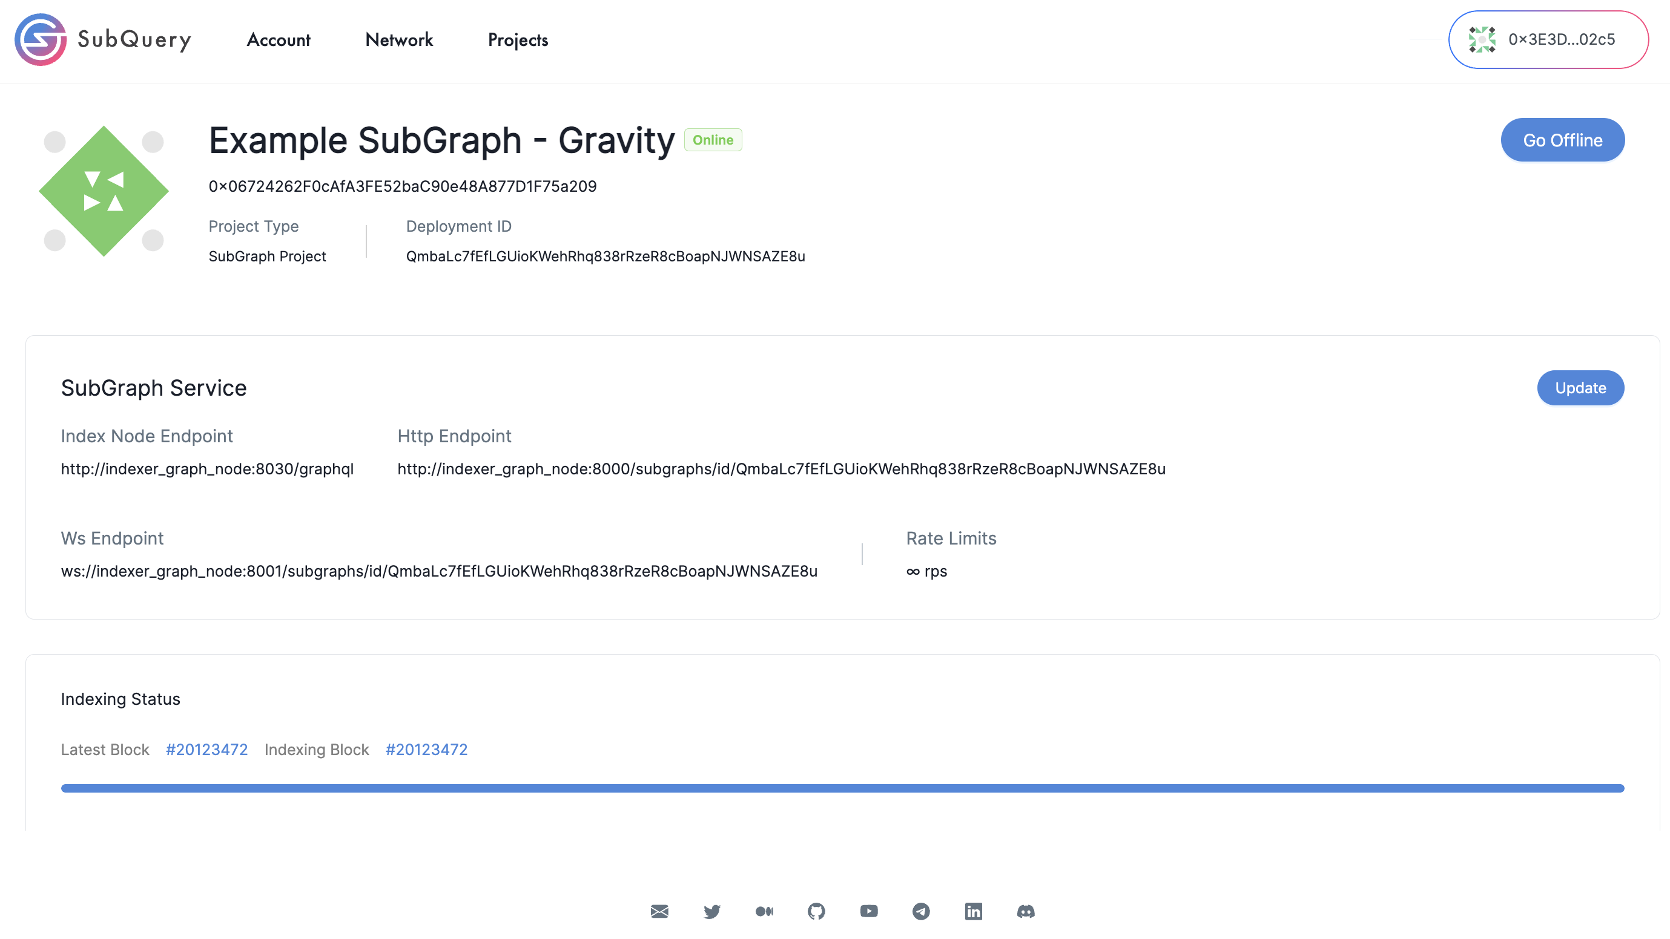Screen dimensions: 1670x939
Task: Click the Deployment ID label
Action: click(x=458, y=227)
